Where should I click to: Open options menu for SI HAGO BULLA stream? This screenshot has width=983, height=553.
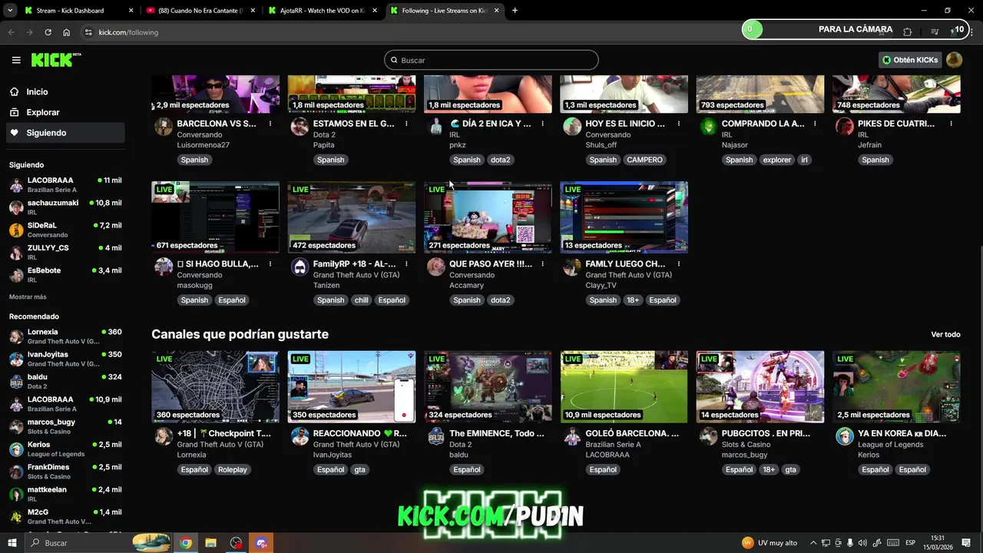(270, 264)
